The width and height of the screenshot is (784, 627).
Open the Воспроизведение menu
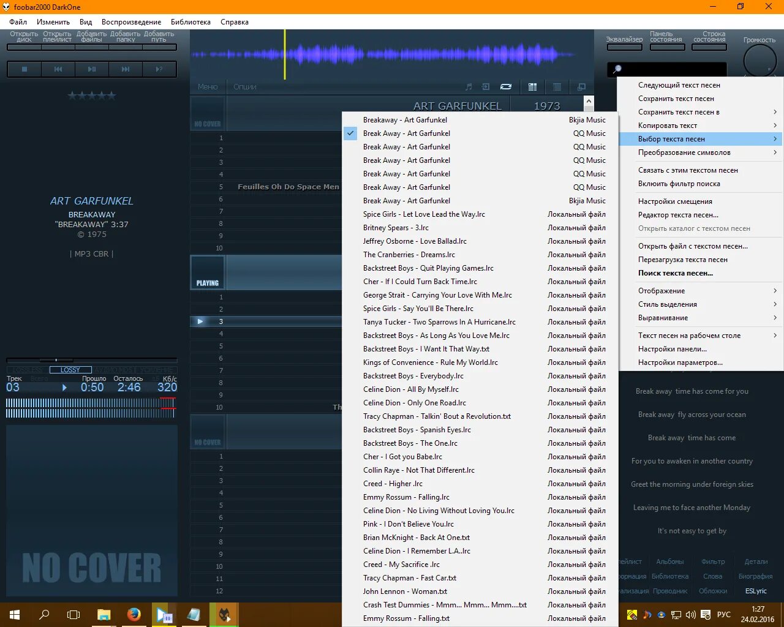coord(132,22)
